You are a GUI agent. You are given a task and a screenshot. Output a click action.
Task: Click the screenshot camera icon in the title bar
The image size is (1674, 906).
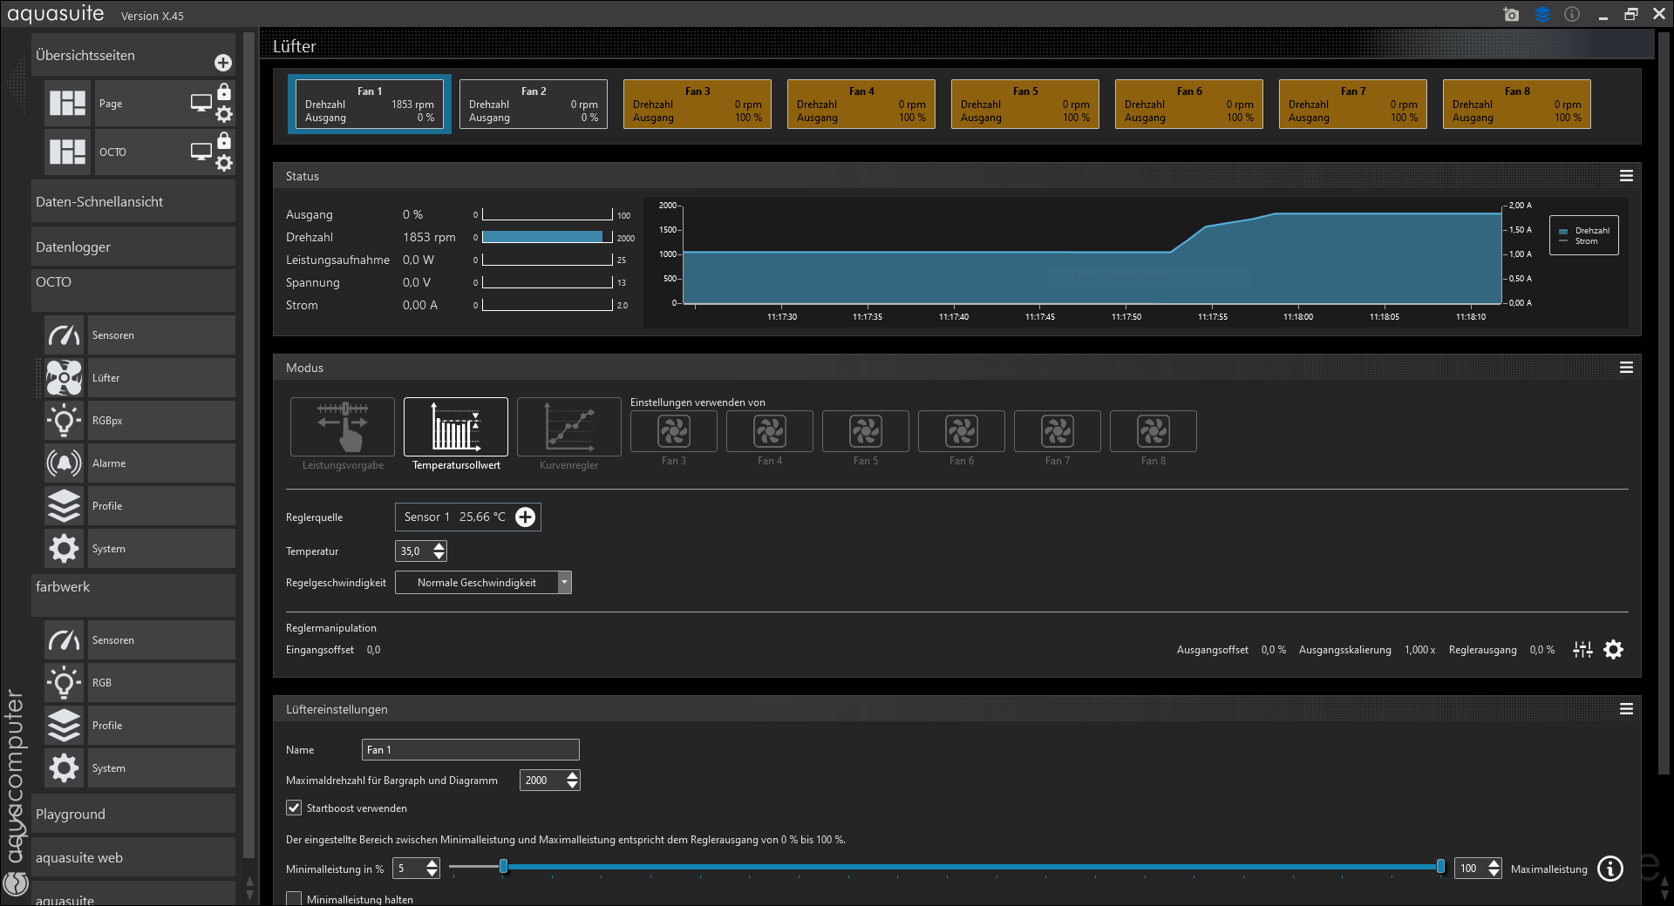tap(1511, 15)
